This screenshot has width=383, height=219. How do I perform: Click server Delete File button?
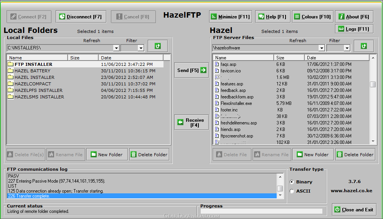pos(232,154)
